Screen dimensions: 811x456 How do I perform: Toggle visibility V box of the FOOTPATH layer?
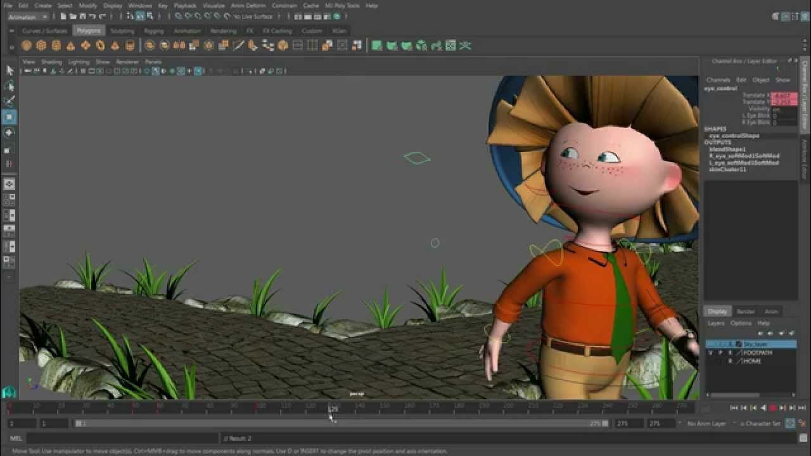tap(711, 353)
